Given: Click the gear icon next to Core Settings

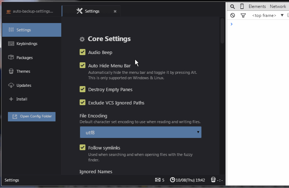Looking at the screenshot, I should tap(82, 39).
